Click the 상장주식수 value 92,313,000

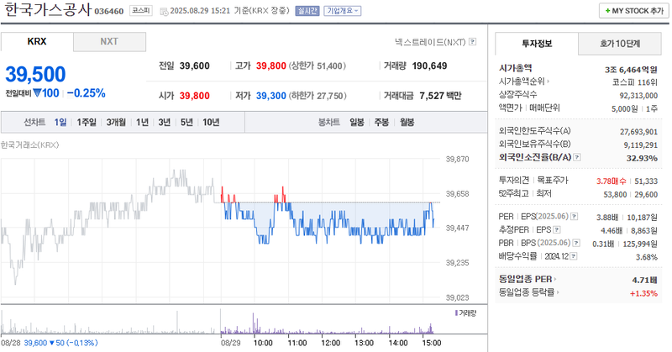[x=638, y=96]
